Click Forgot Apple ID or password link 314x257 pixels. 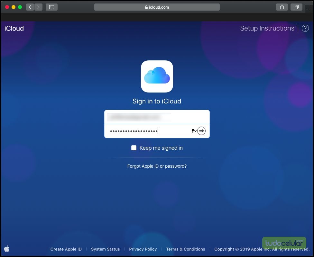157,166
